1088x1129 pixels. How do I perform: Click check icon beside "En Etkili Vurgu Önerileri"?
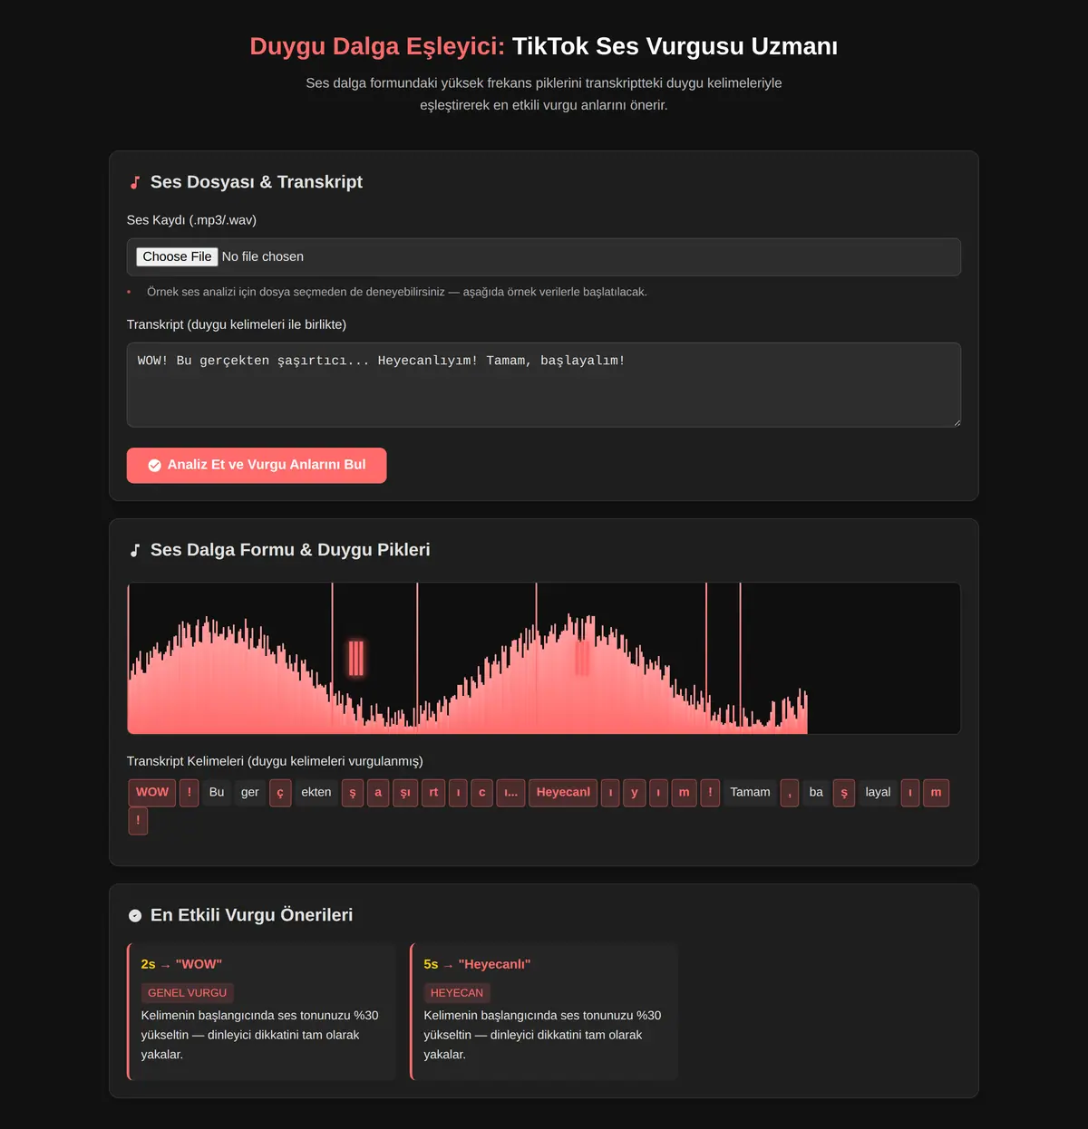pyautogui.click(x=135, y=916)
